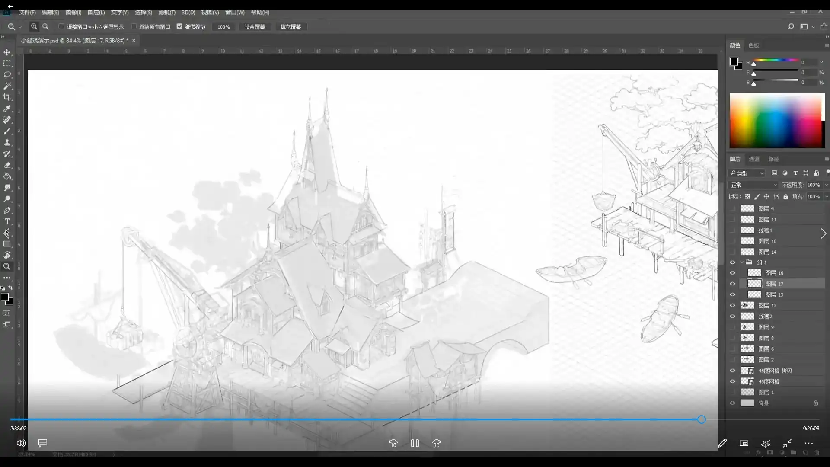Switch to the 通道 channels tab
The width and height of the screenshot is (830, 467).
click(754, 159)
